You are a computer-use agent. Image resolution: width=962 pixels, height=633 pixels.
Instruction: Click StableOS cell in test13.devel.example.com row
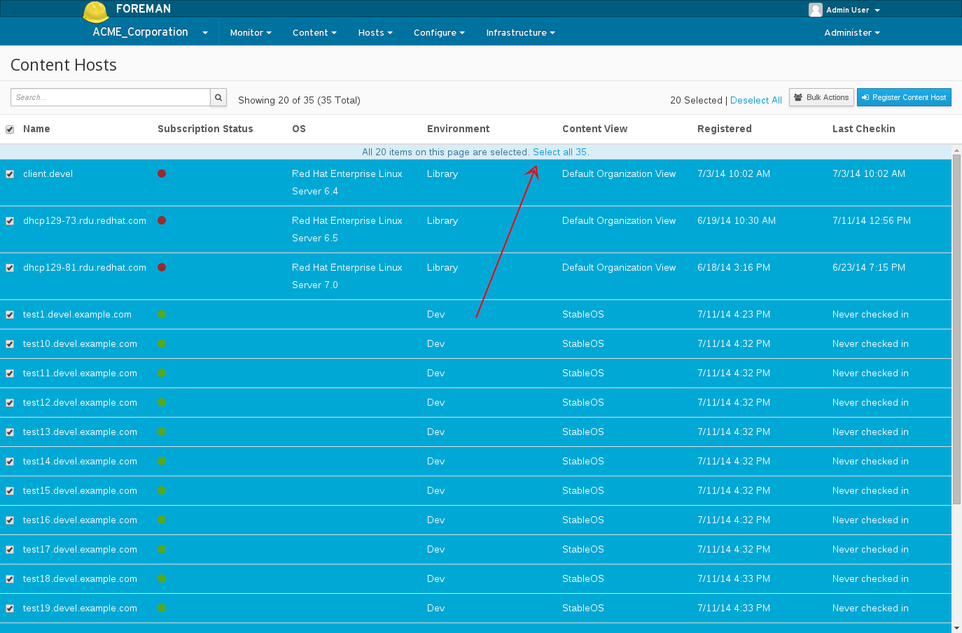click(583, 432)
